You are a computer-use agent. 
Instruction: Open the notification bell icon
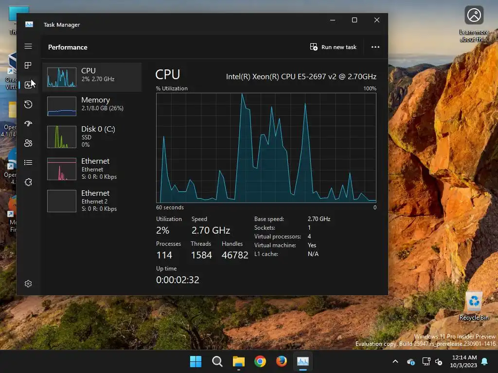[485, 361]
